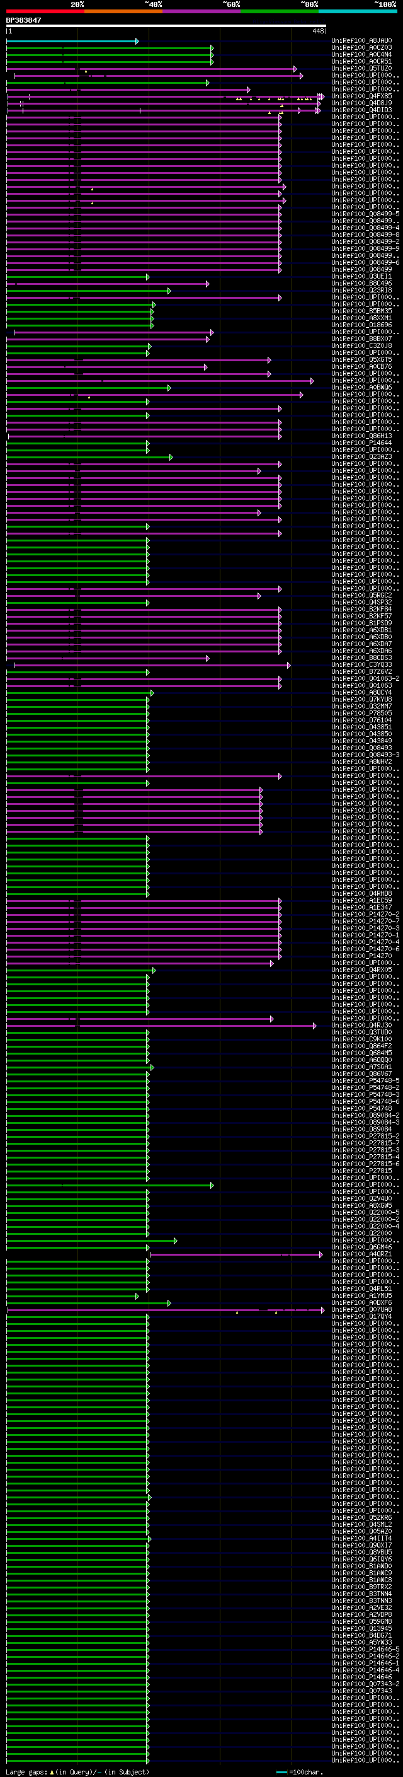Viewport: 403px width, 1777px height.
Task: Select row label UniRef100_P27815-7
Action: tap(365, 1143)
